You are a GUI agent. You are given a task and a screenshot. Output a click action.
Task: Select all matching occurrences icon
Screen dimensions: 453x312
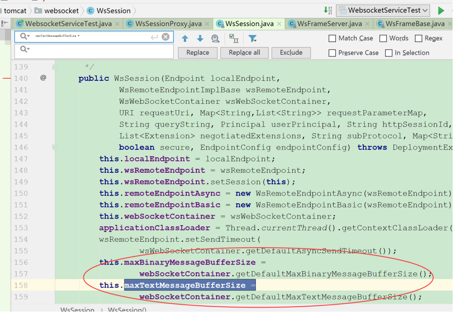tap(234, 38)
